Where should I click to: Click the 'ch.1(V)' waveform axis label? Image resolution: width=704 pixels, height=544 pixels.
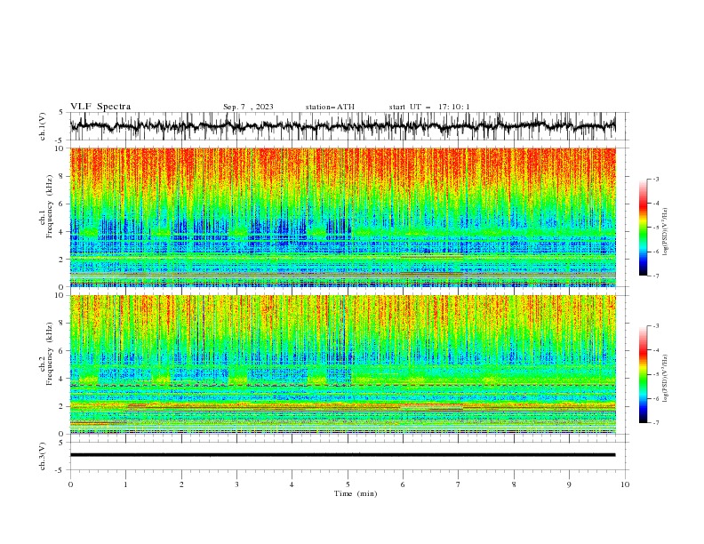43,126
